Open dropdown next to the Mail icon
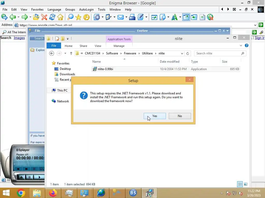The image size is (265, 198). point(126,17)
